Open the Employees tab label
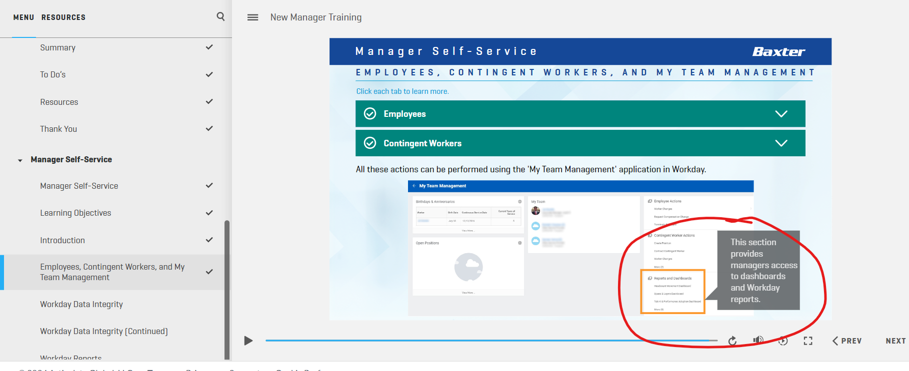909x371 pixels. [x=404, y=114]
